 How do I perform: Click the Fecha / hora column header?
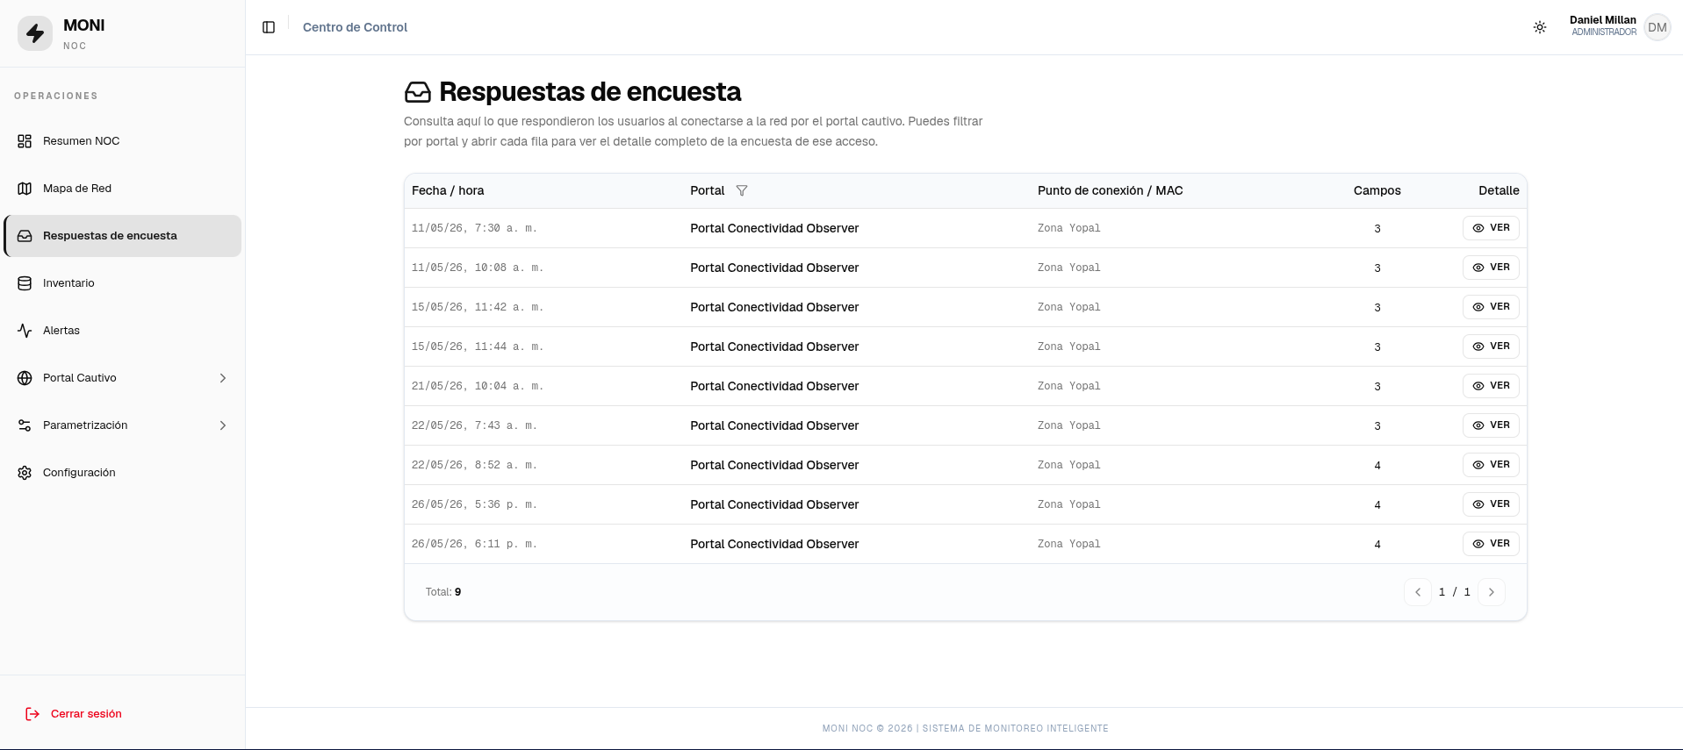(448, 190)
